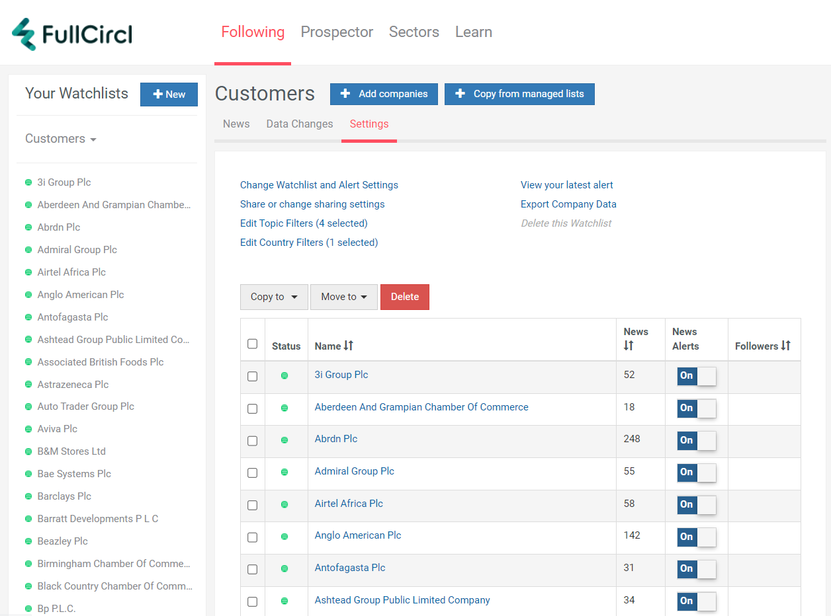Image resolution: width=831 pixels, height=616 pixels.
Task: Tick checkbox for Abrdn Plc
Action: tap(252, 441)
